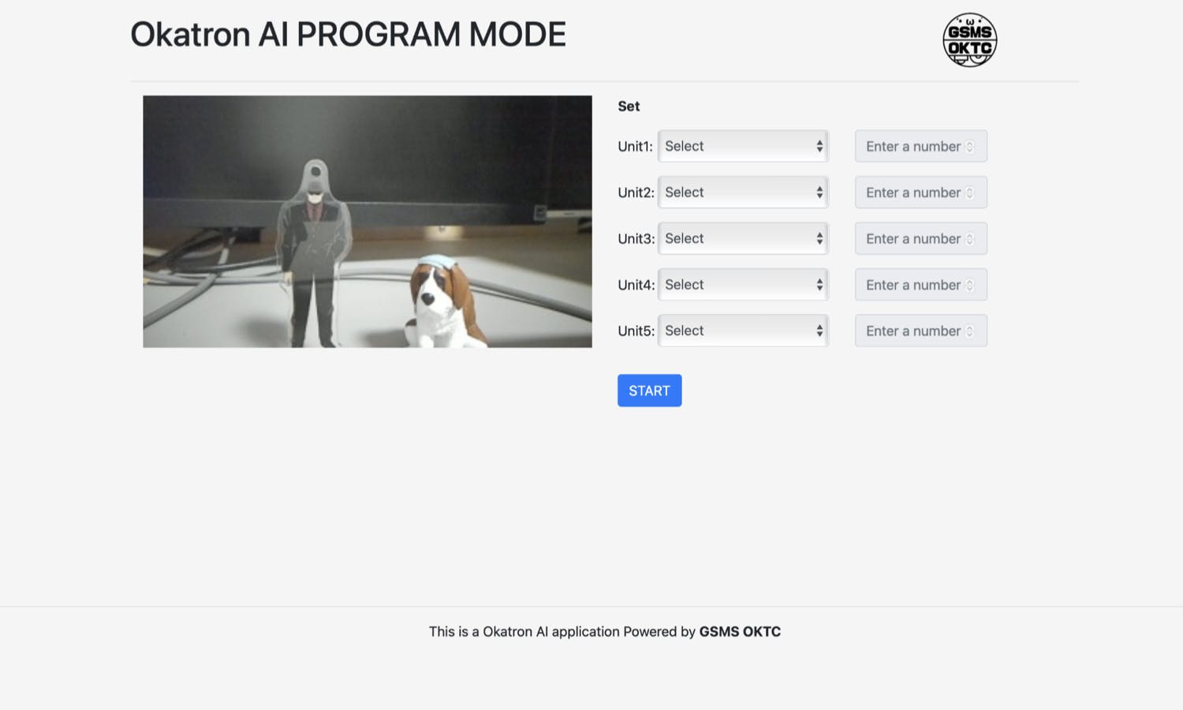Image resolution: width=1183 pixels, height=710 pixels.
Task: Click the Okatron AI PROGRAM MODE heading
Action: point(348,35)
